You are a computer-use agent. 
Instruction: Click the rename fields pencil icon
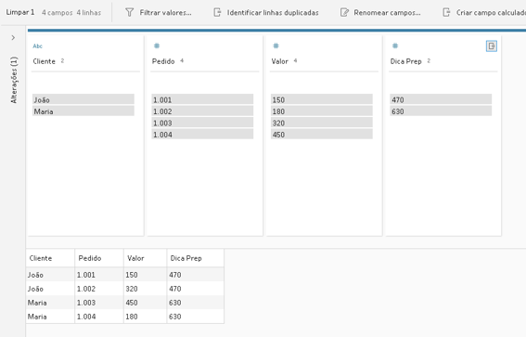tap(344, 13)
